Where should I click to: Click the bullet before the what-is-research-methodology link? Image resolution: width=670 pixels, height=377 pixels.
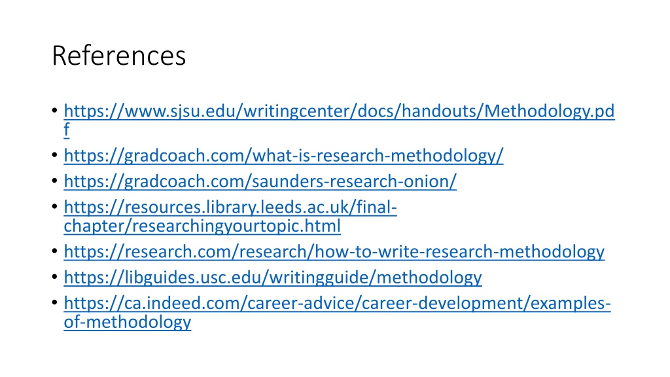[x=55, y=155]
